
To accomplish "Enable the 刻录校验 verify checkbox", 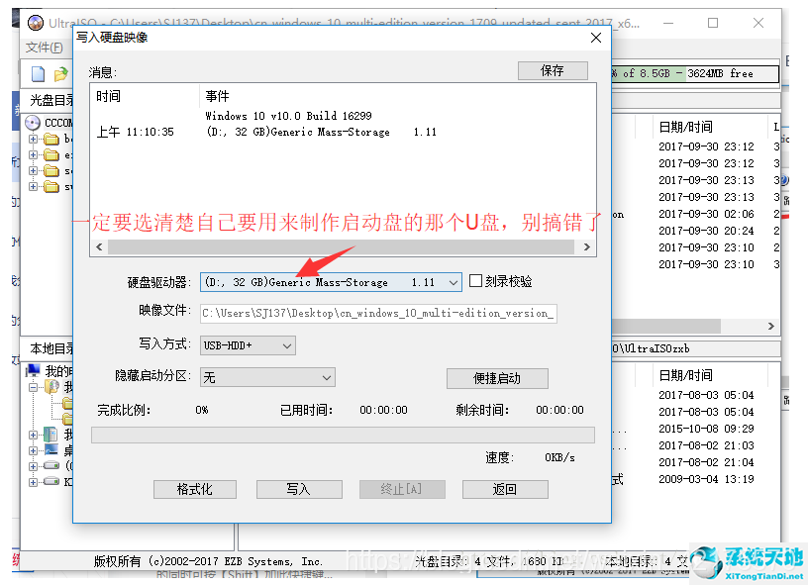I will (x=476, y=282).
